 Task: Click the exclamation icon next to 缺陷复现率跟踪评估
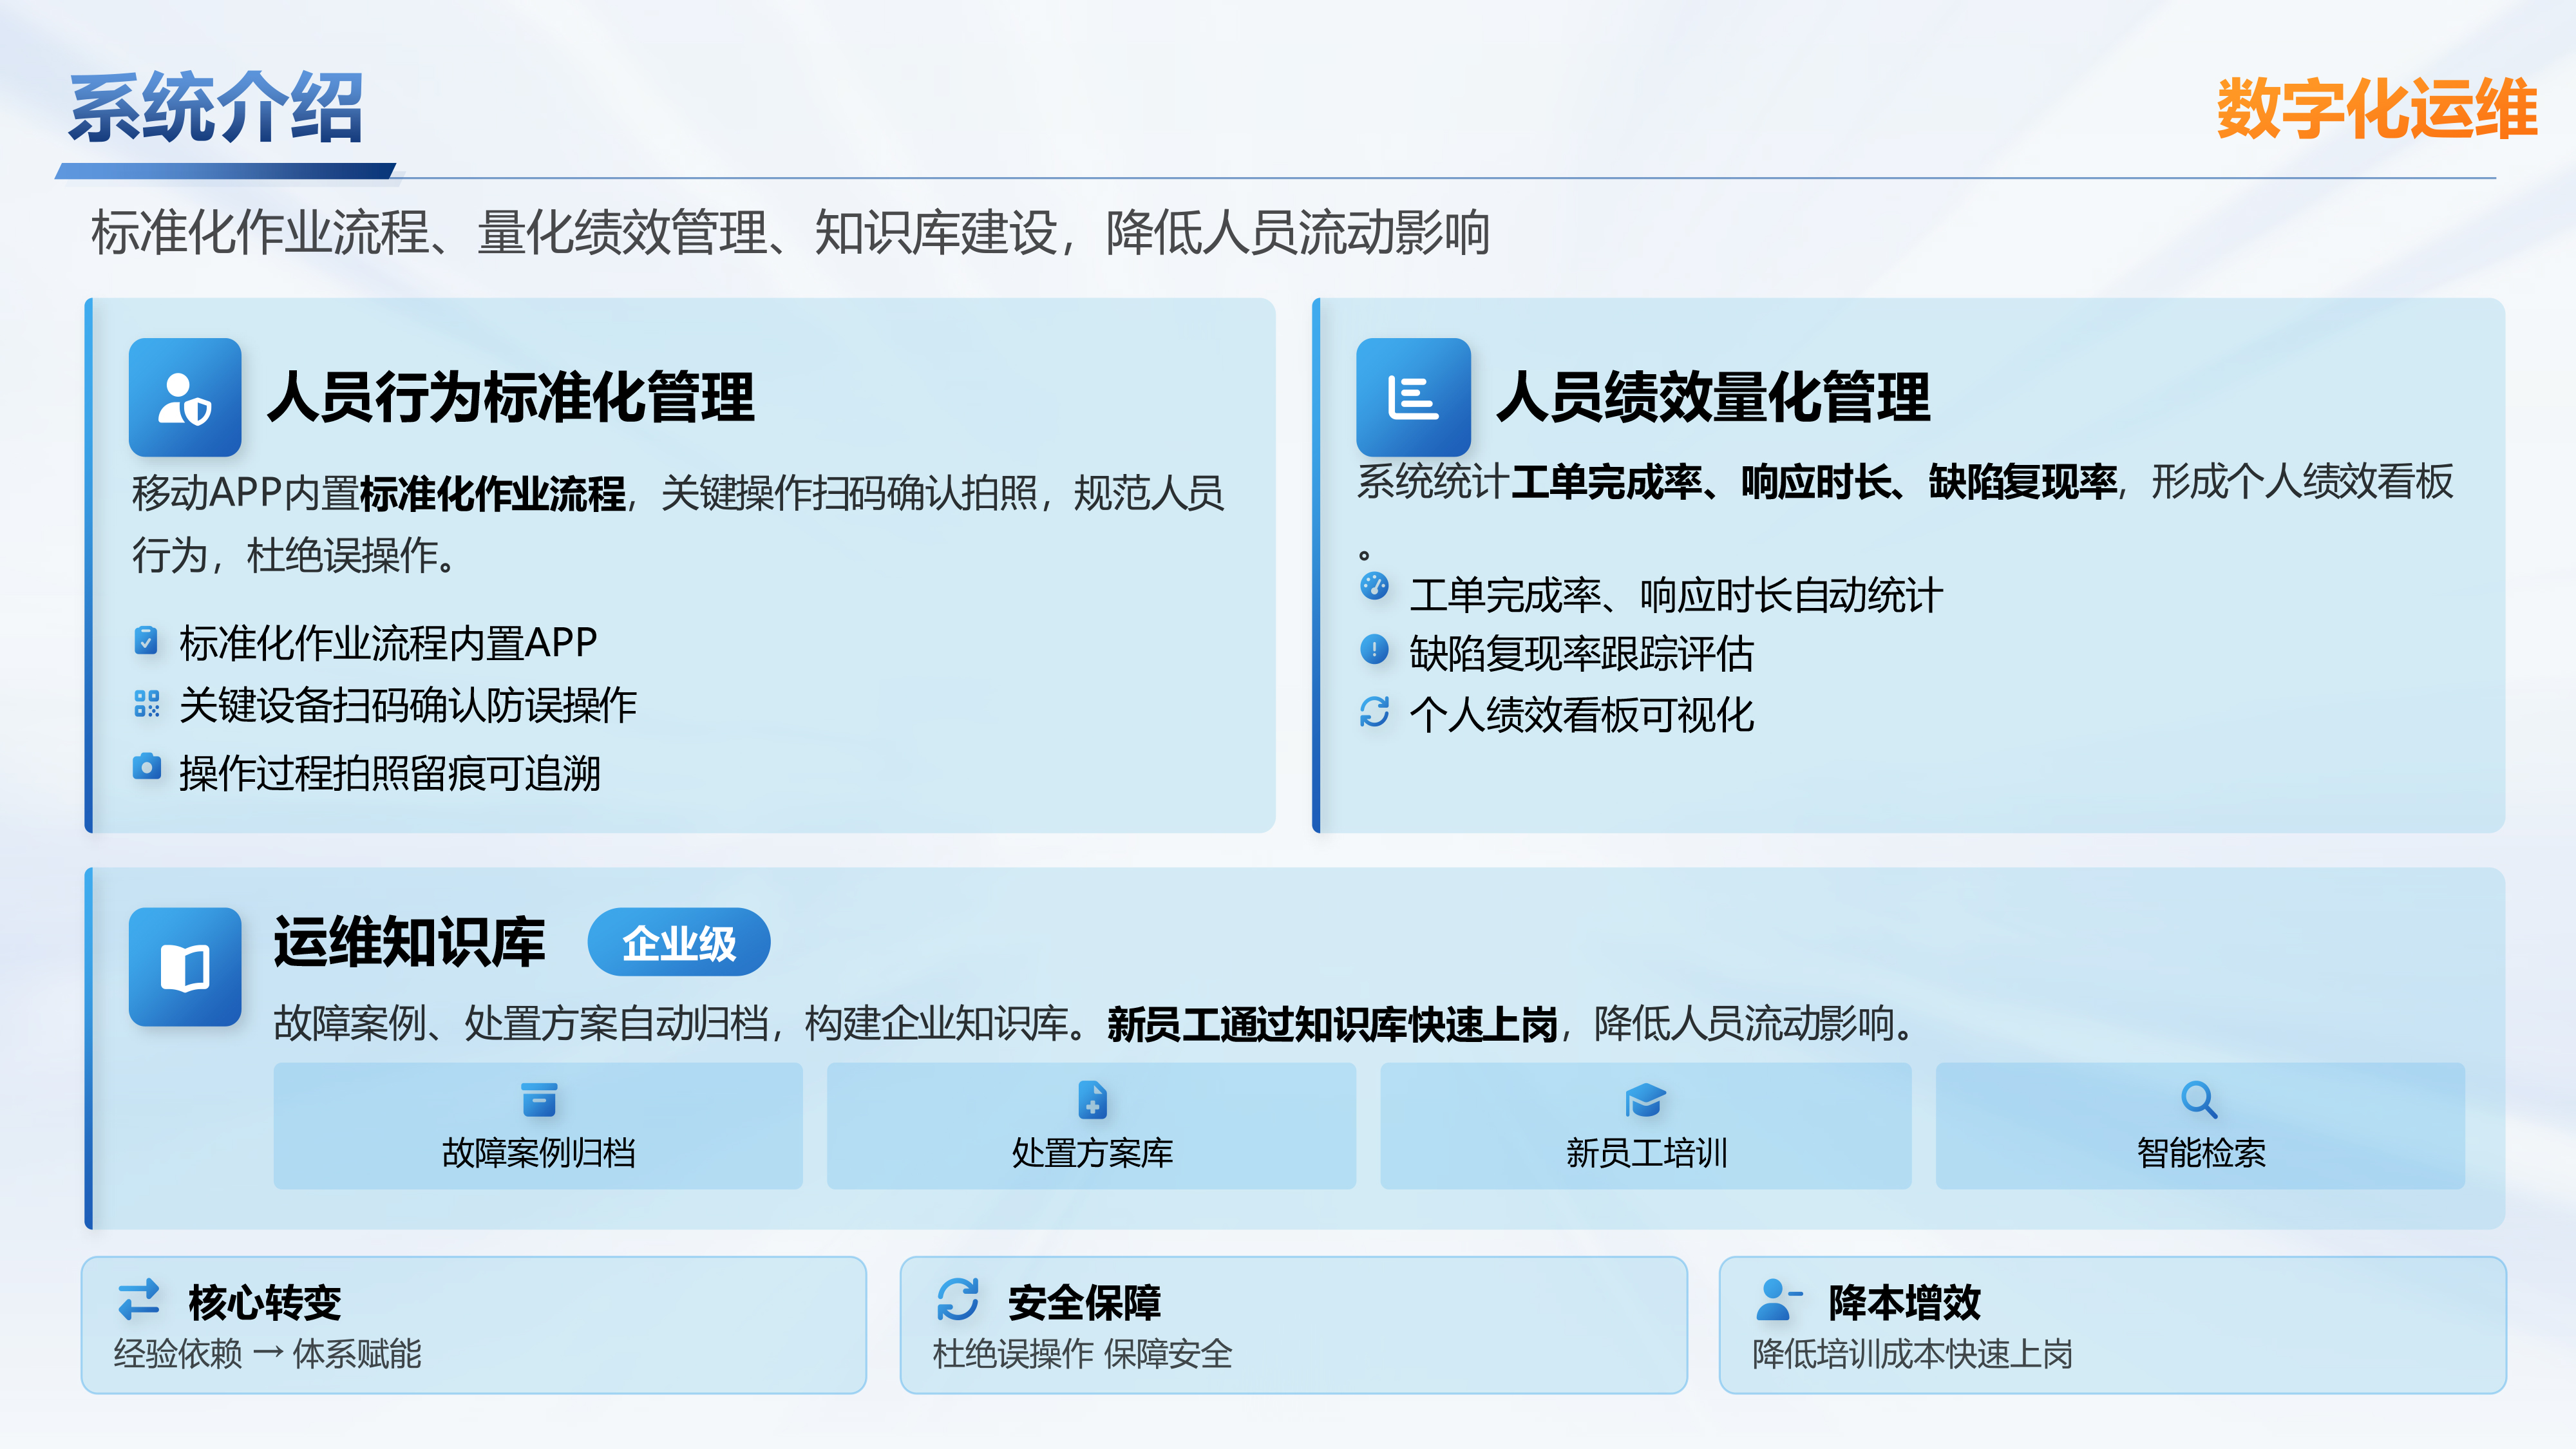[x=1374, y=650]
